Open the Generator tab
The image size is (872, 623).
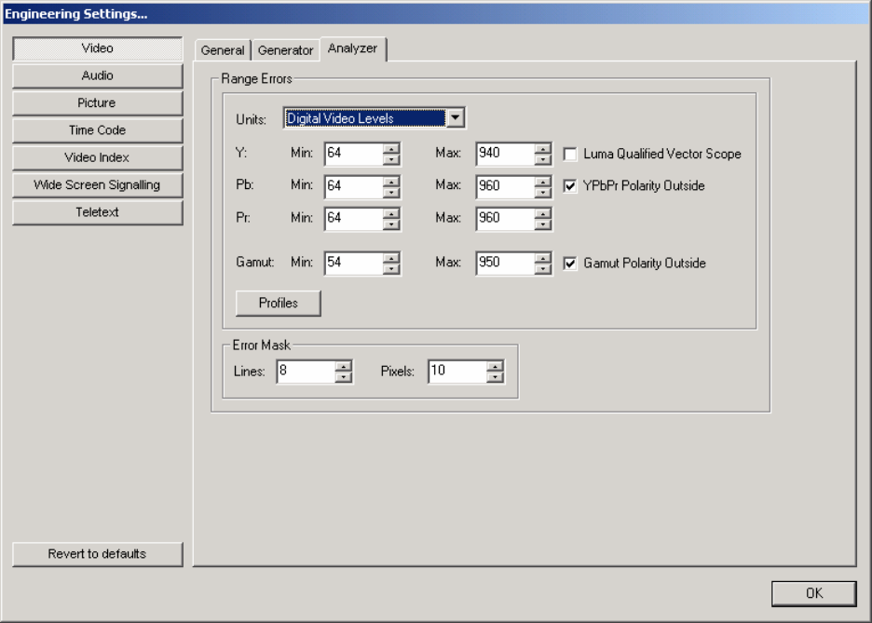pyautogui.click(x=285, y=50)
